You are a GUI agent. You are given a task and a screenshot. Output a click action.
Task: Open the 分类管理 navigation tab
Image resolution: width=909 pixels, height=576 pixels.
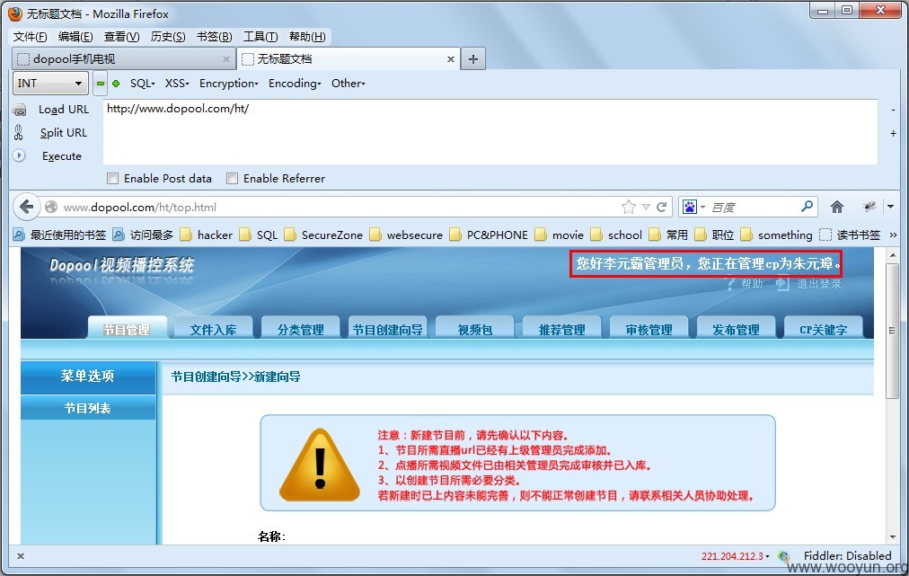click(300, 328)
